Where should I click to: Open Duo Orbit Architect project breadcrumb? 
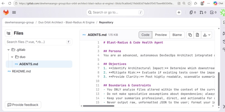pyautogui.click(x=66, y=22)
